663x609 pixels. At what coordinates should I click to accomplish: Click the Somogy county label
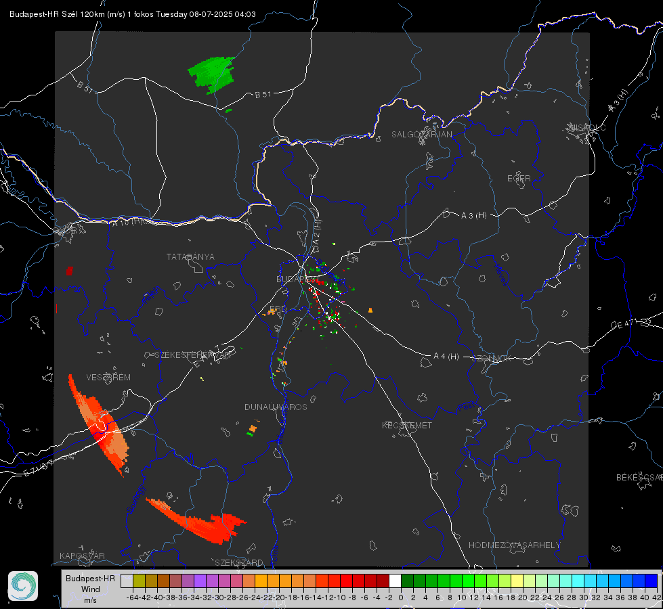pyautogui.click(x=136, y=499)
